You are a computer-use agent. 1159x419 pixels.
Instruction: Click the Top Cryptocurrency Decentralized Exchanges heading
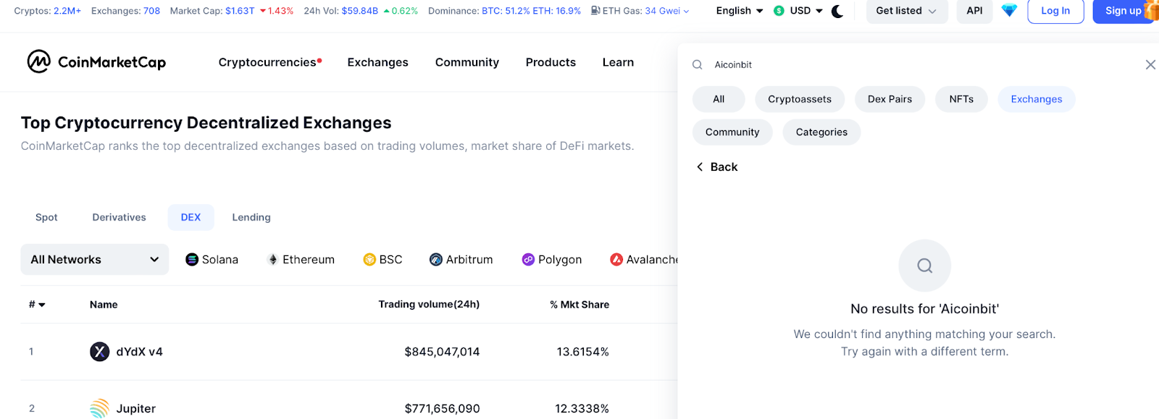click(x=206, y=123)
